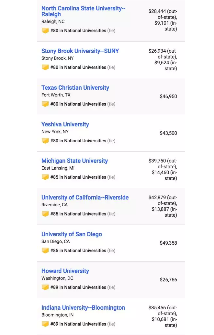Click the $46,950 tuition for Texas Christian
The width and height of the screenshot is (214, 335).
[x=168, y=97]
